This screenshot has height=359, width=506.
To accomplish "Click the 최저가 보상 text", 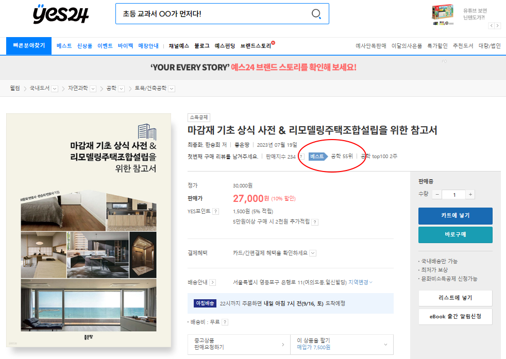I will click(434, 270).
